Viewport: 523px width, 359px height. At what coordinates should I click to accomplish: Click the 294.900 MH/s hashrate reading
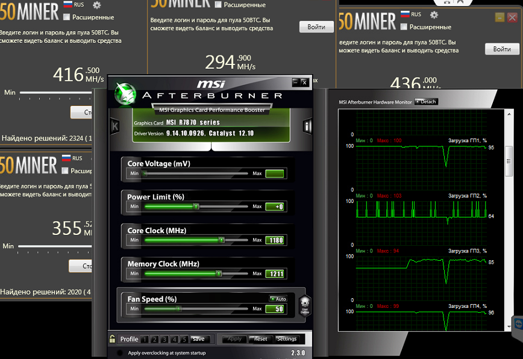pyautogui.click(x=230, y=62)
